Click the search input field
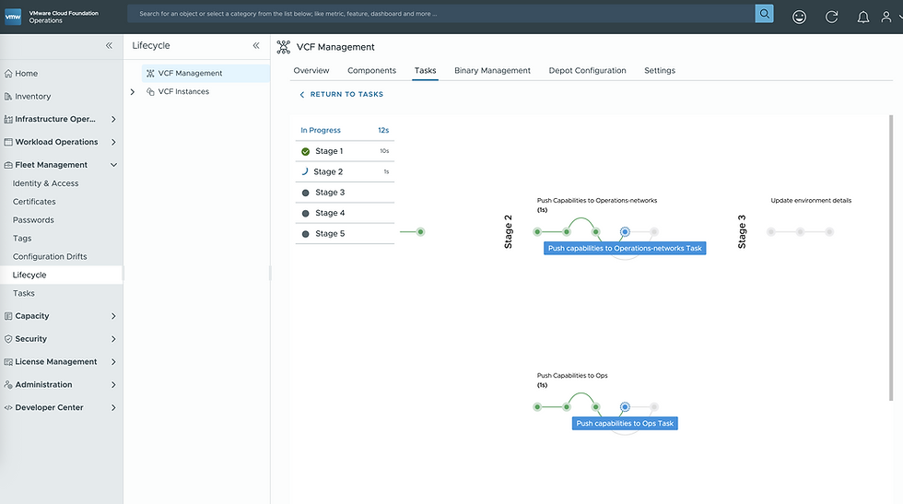This screenshot has width=903, height=504. 440,13
